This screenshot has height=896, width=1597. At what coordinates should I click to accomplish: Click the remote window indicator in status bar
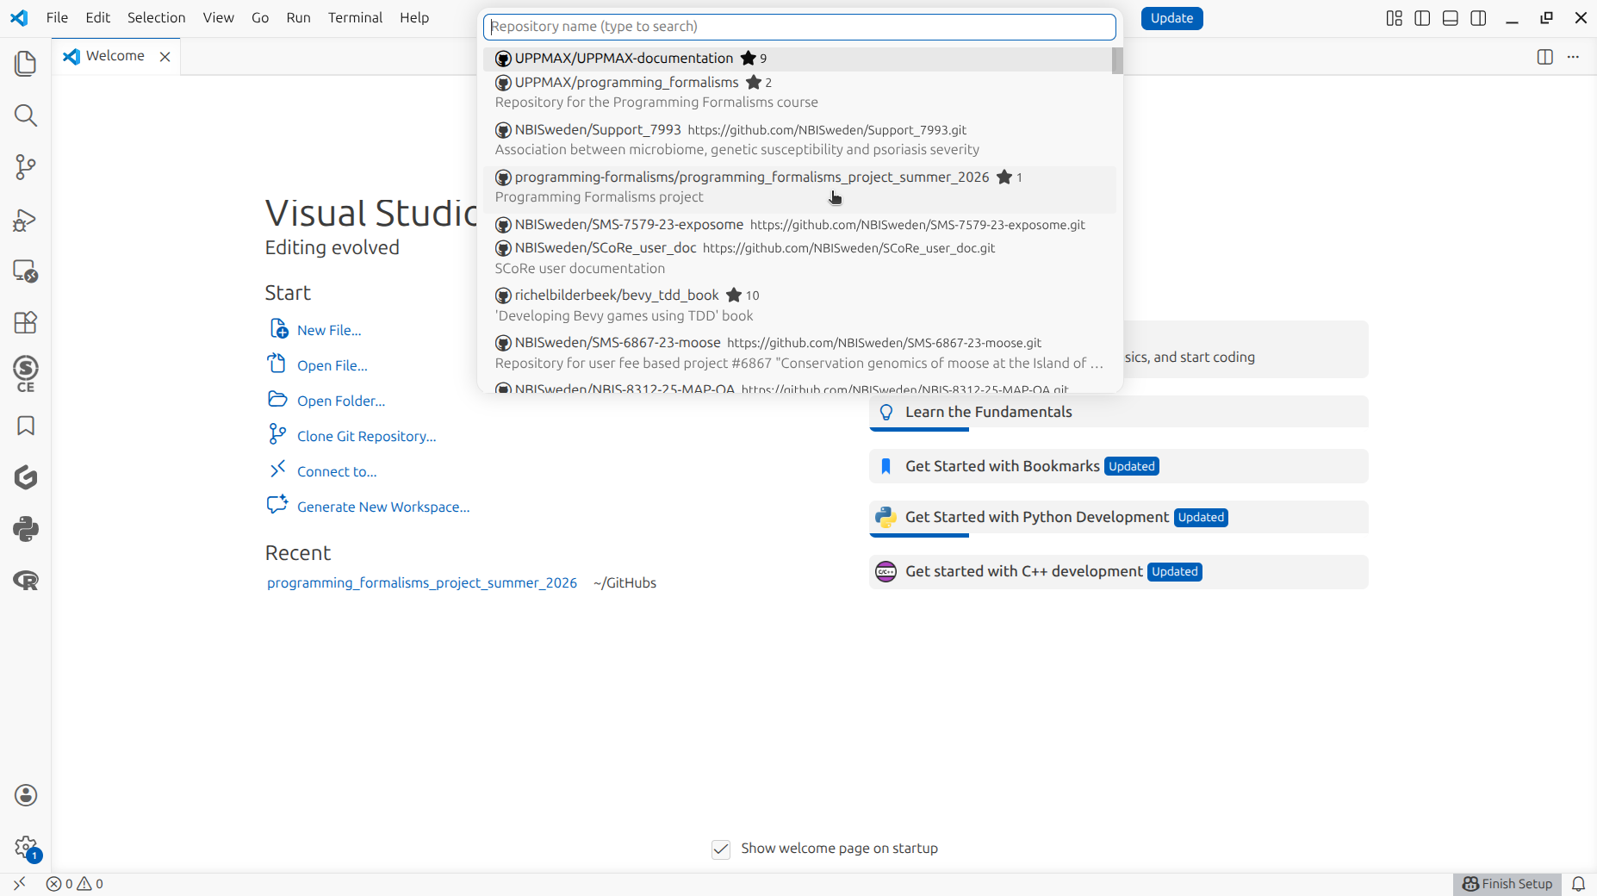pyautogui.click(x=19, y=883)
